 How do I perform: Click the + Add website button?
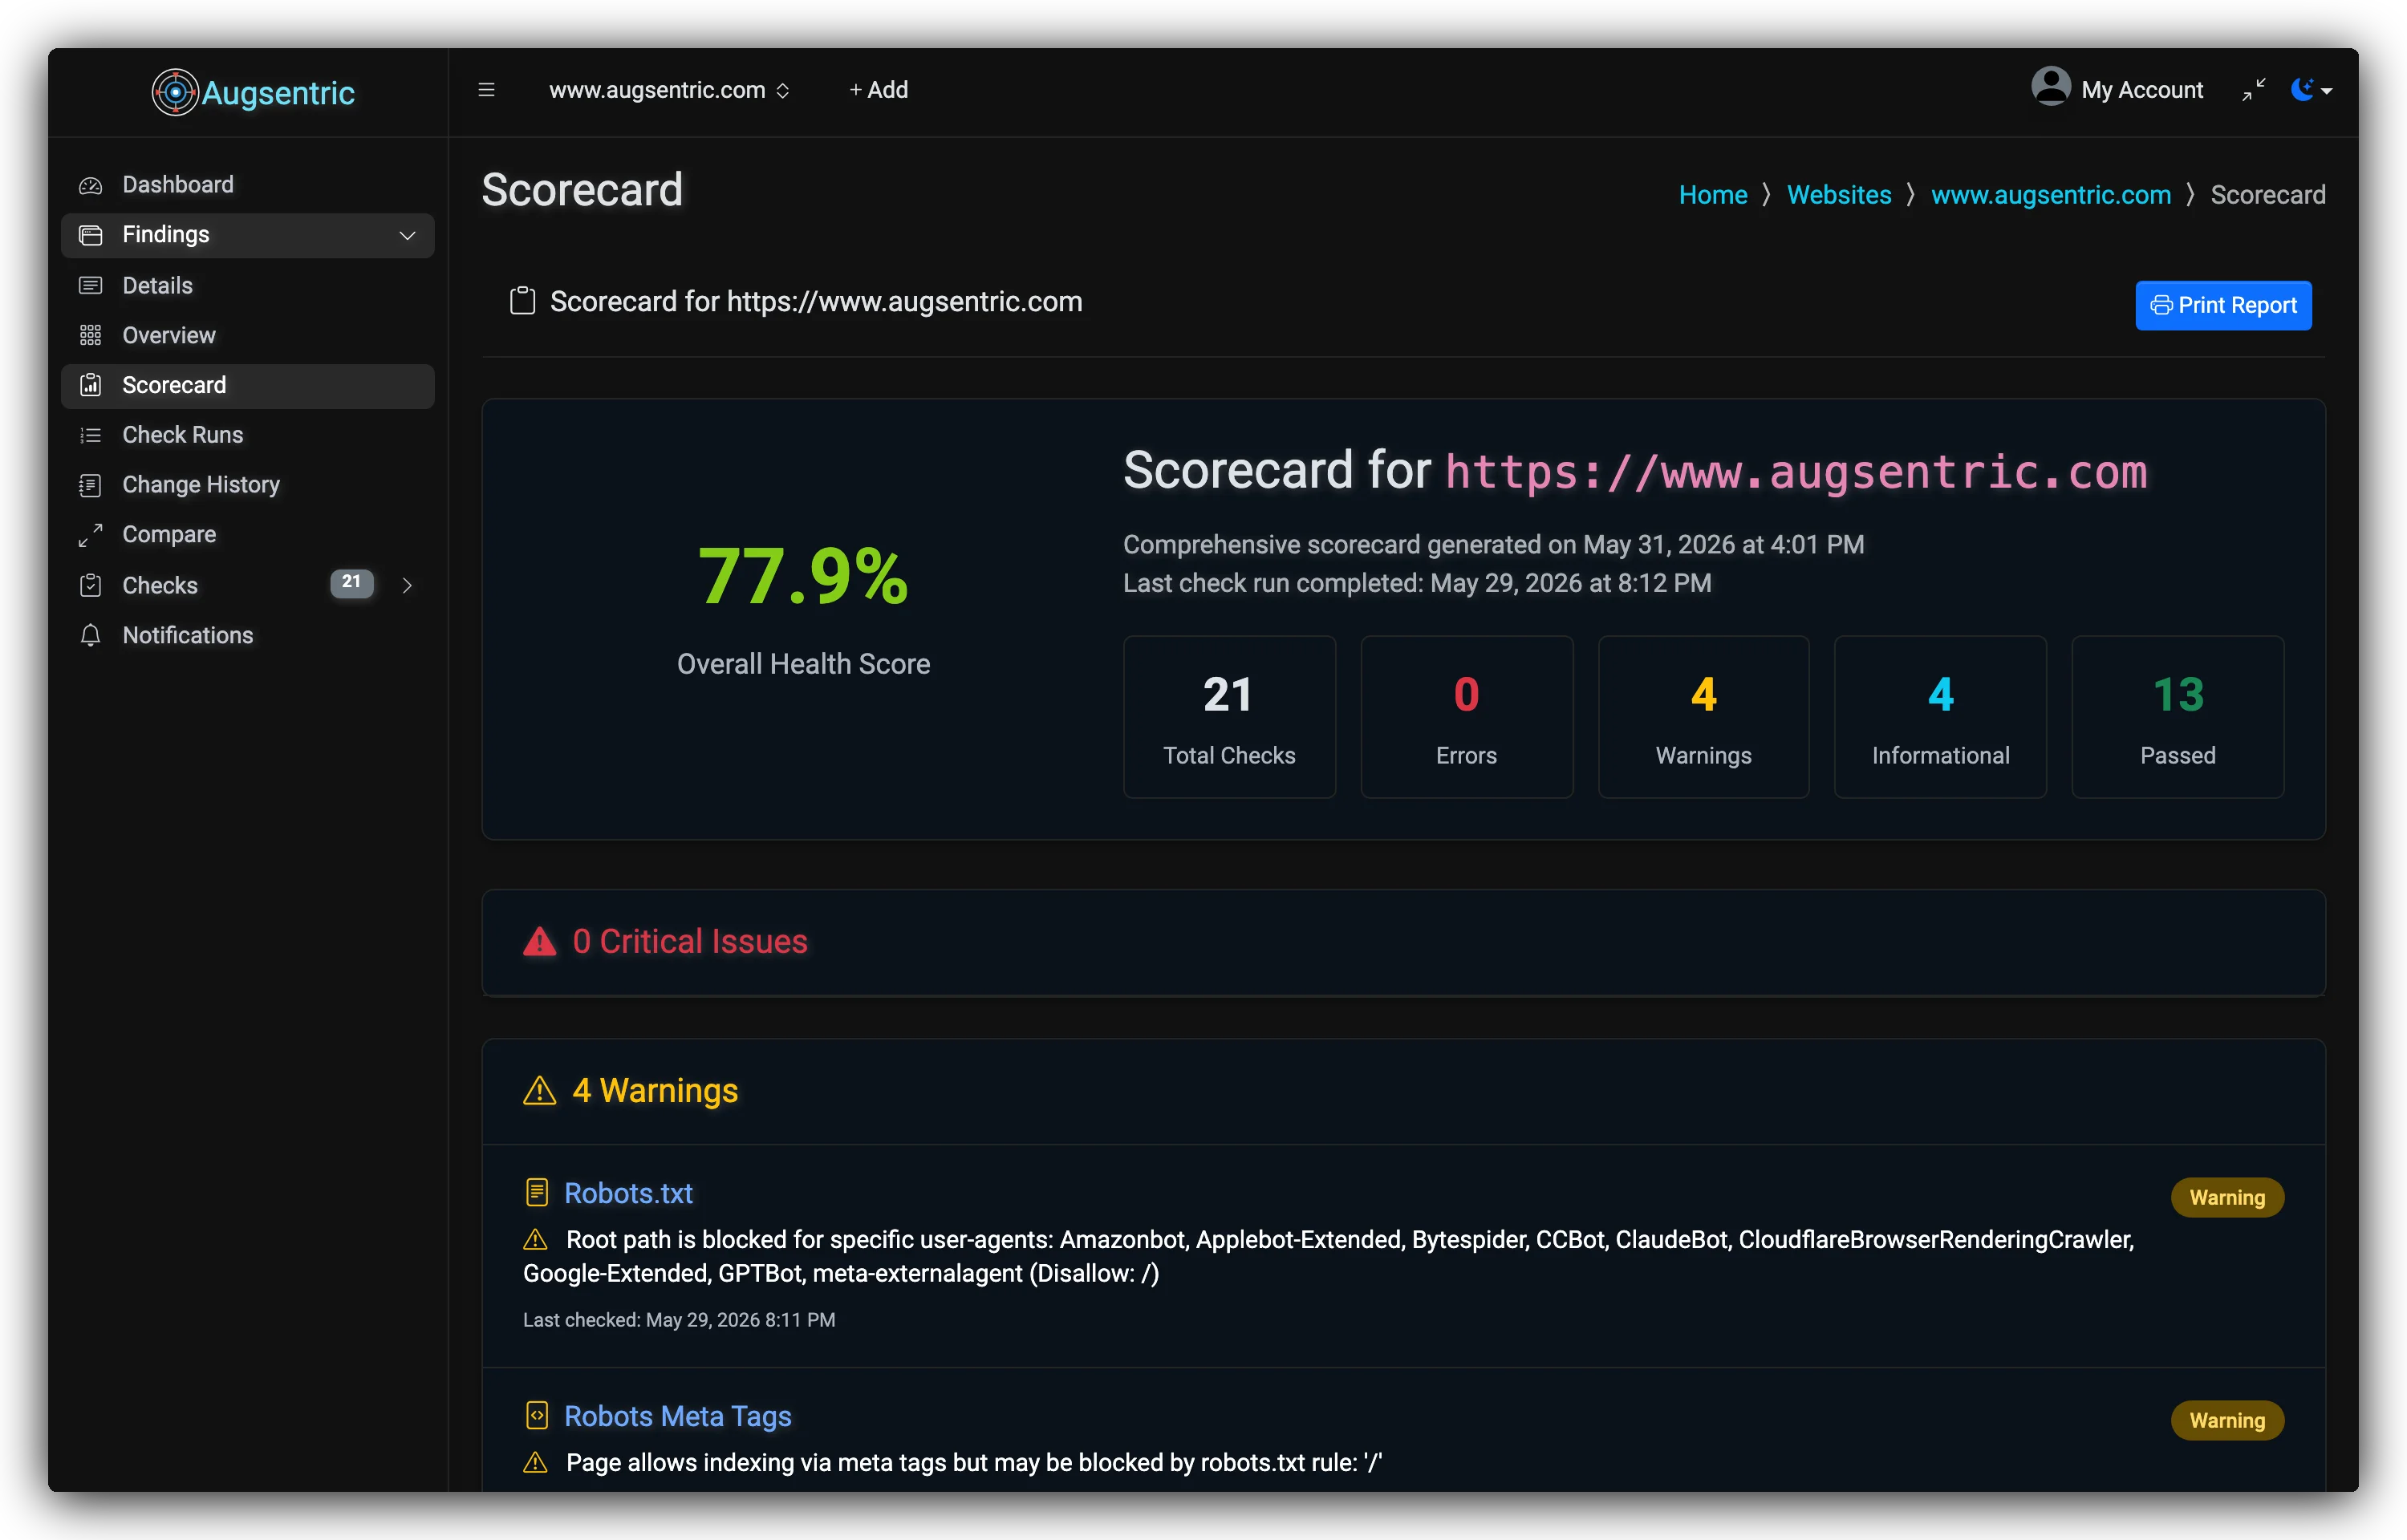(x=878, y=90)
